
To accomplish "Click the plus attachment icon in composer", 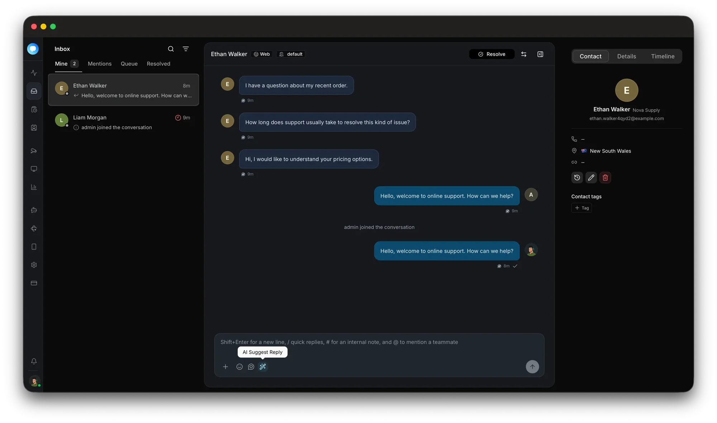I will click(225, 367).
